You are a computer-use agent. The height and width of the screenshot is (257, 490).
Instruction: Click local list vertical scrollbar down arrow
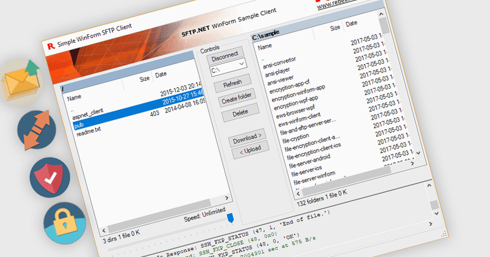pos(418,153)
